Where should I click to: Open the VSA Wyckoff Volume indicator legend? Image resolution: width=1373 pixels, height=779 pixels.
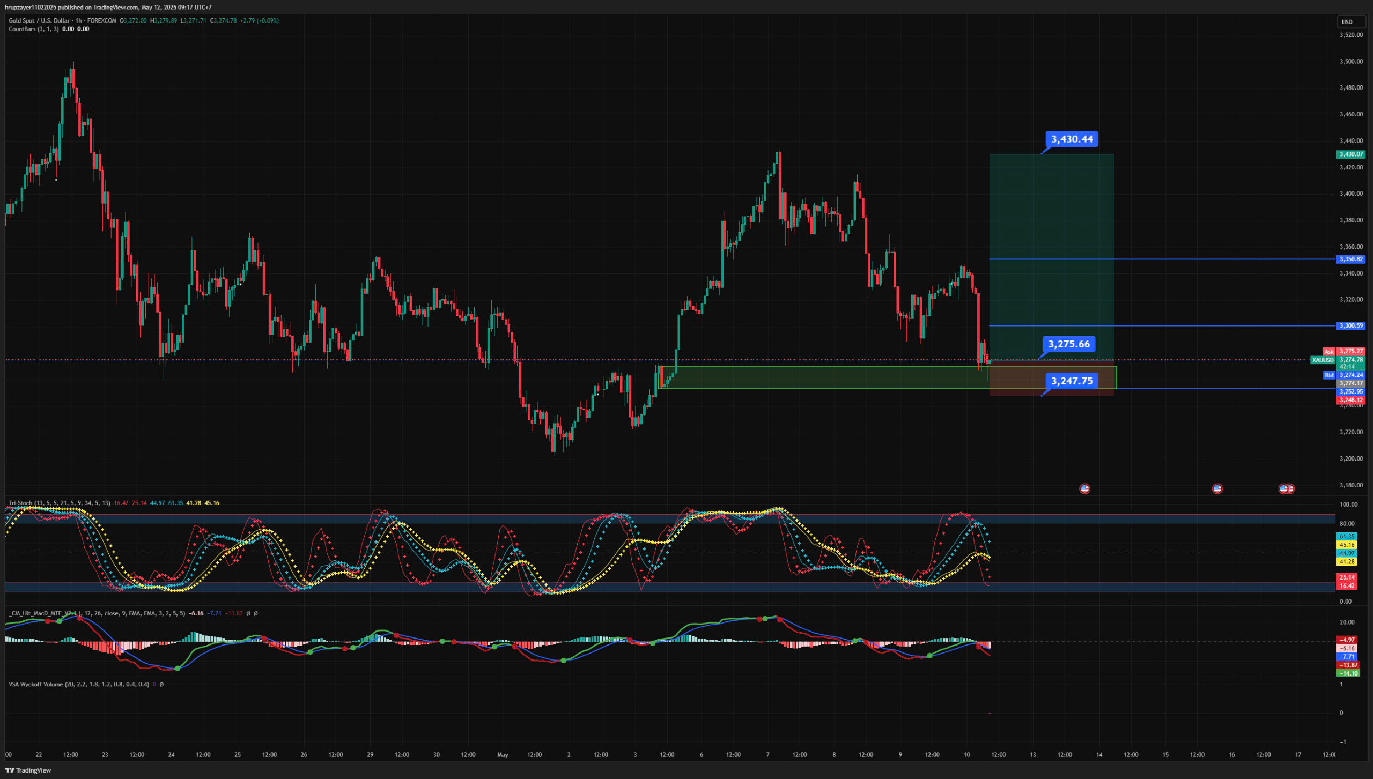click(35, 684)
